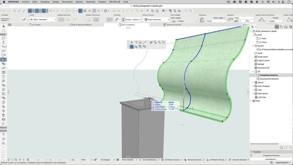The width and height of the screenshot is (293, 165).
Task: Select 0. Piano in the Navigator
Action: click(x=263, y=42)
